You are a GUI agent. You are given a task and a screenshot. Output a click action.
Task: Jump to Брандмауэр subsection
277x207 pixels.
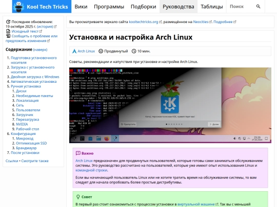coord(26,148)
